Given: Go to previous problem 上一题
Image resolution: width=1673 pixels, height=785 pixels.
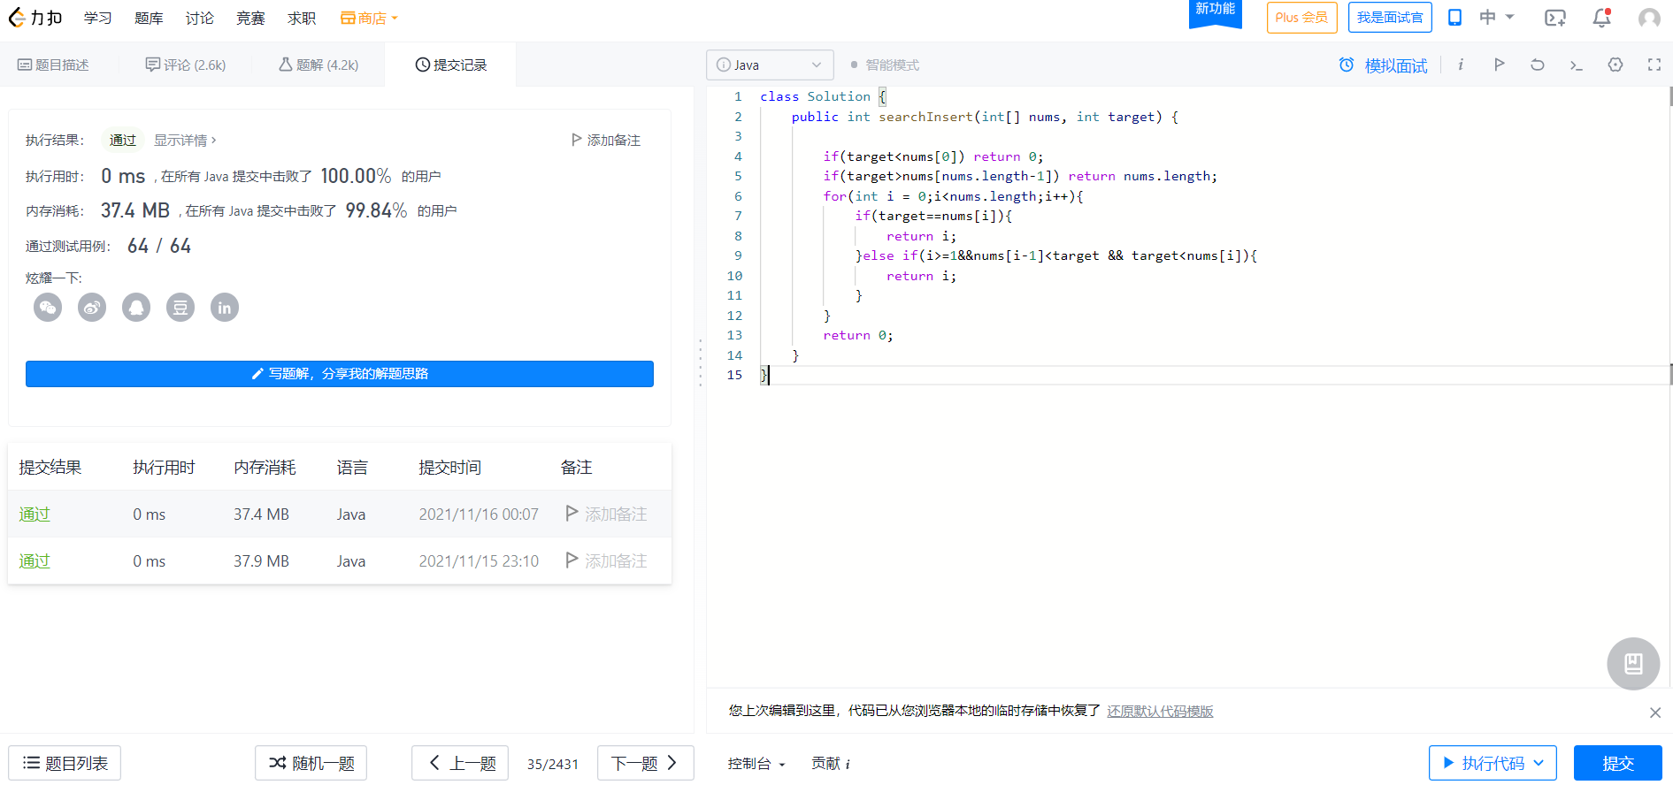Looking at the screenshot, I should (x=460, y=763).
